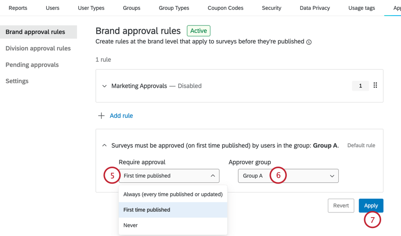The width and height of the screenshot is (401, 236).
Task: Click the info icon beside the description
Action: pos(309,42)
